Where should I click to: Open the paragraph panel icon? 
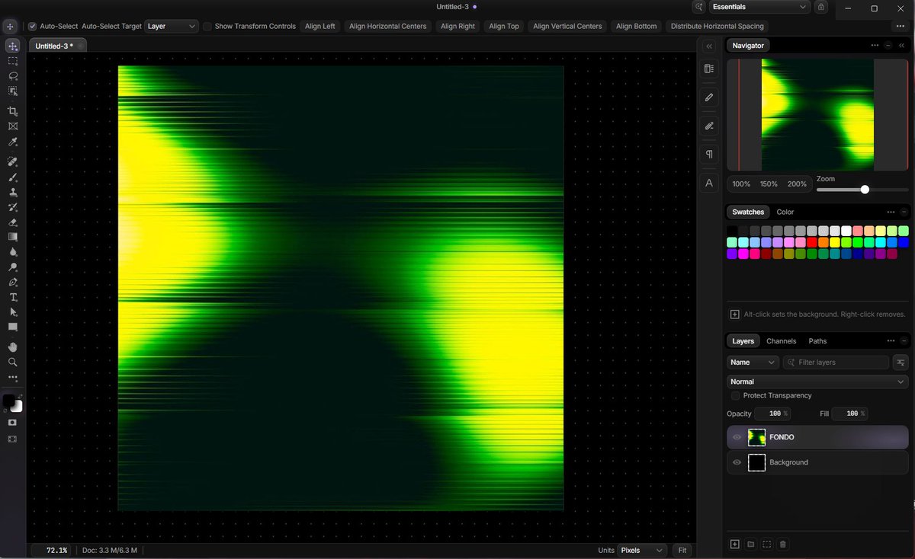(x=709, y=155)
